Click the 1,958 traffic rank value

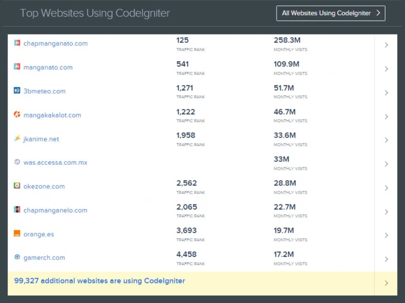pyautogui.click(x=186, y=135)
